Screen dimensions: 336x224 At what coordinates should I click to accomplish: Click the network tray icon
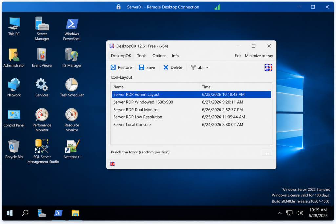point(289,213)
